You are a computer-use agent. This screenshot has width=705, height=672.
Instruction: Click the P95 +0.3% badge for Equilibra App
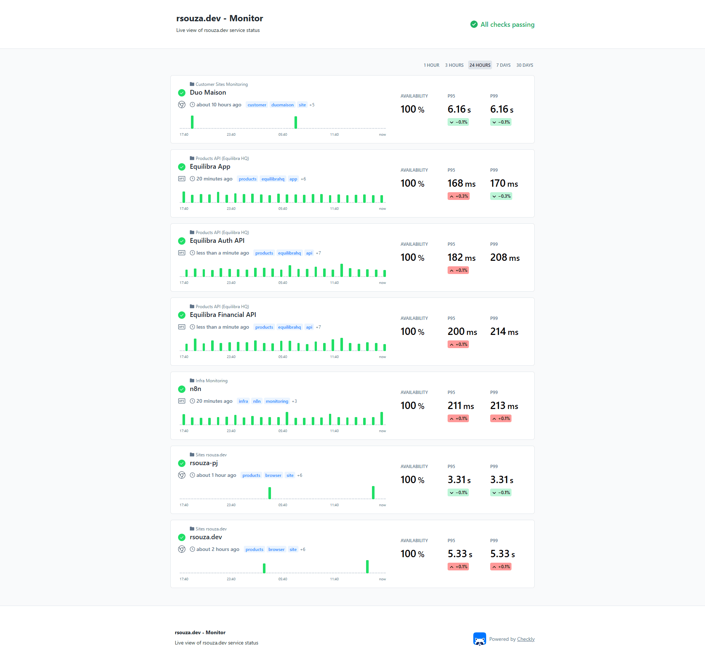(459, 196)
